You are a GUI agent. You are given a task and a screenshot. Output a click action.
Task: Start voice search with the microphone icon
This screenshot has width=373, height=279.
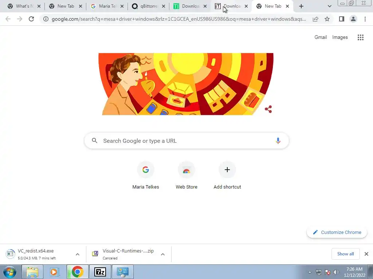pos(278,141)
